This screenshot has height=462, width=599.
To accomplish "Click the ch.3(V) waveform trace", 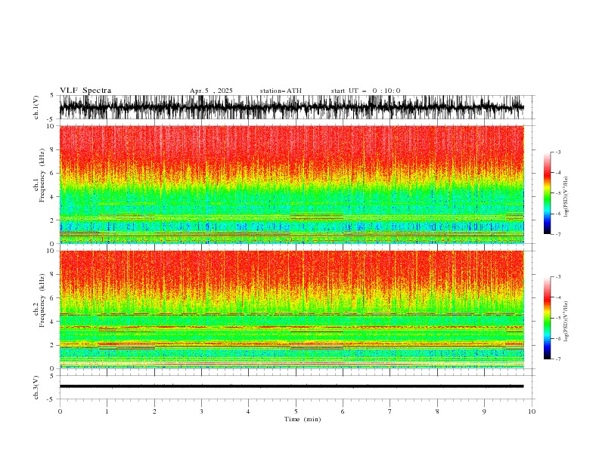I will click(291, 387).
